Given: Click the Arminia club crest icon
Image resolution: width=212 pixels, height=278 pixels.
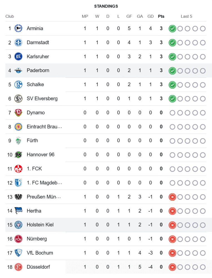Looking at the screenshot, I should [x=18, y=28].
